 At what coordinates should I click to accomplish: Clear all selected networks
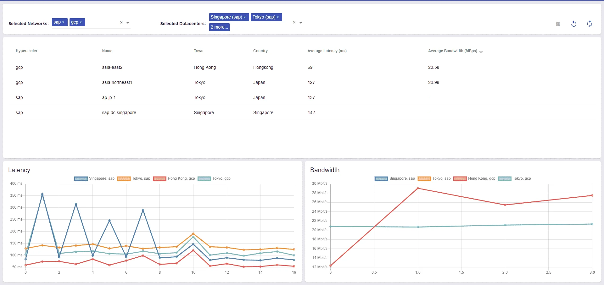click(x=121, y=22)
